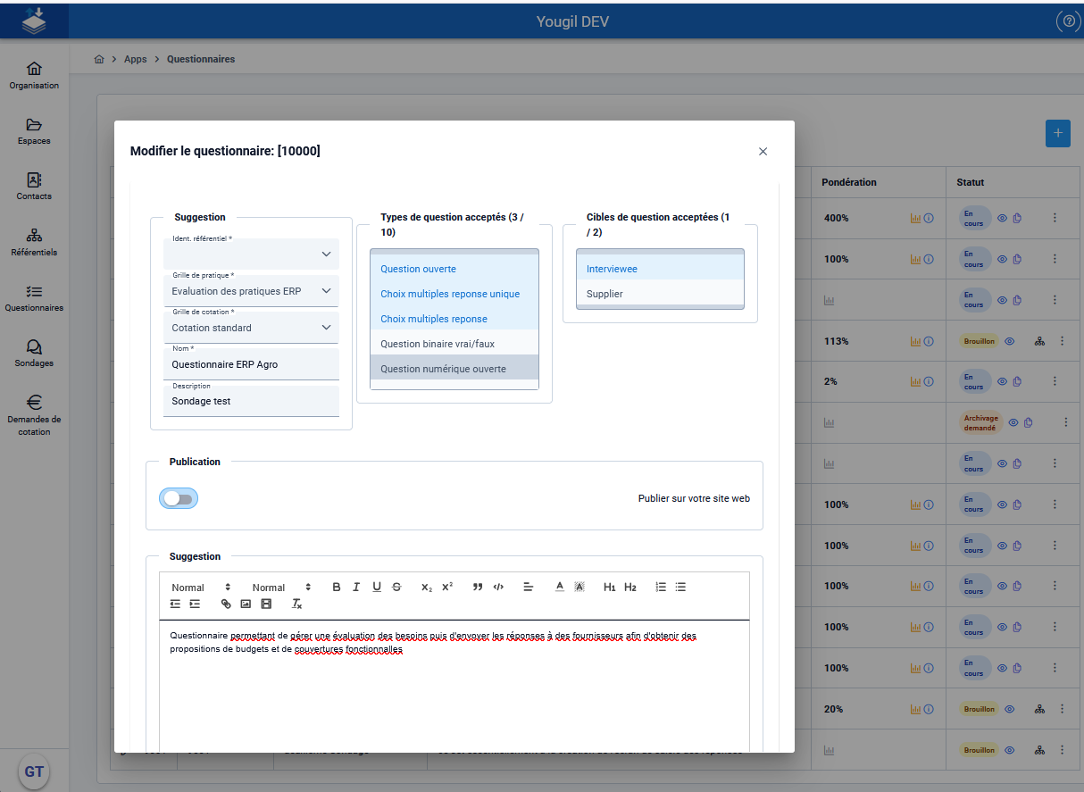Open more options menu for 400% row
Viewport: 1084px width, 792px height.
pos(1055,218)
